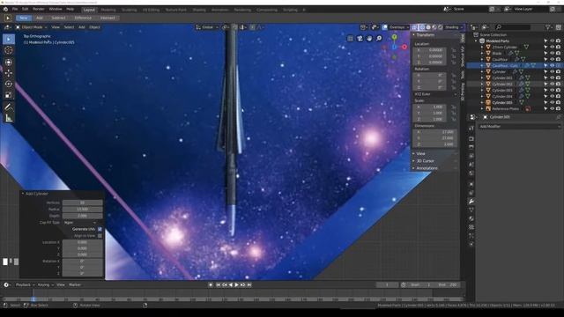564x317 pixels.
Task: Open the Object Mode dropdown
Action: pos(32,27)
